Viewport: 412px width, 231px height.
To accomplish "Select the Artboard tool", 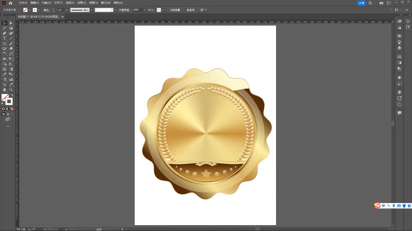I will click(x=5, y=85).
